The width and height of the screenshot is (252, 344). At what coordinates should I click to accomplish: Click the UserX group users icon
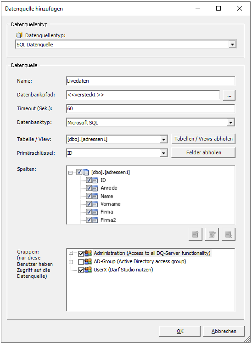88,270
